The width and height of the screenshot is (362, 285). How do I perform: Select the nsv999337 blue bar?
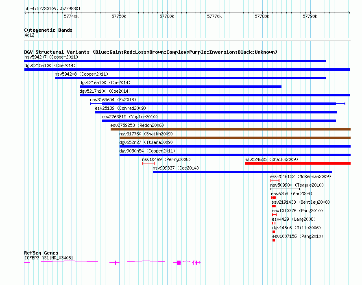click(242, 172)
